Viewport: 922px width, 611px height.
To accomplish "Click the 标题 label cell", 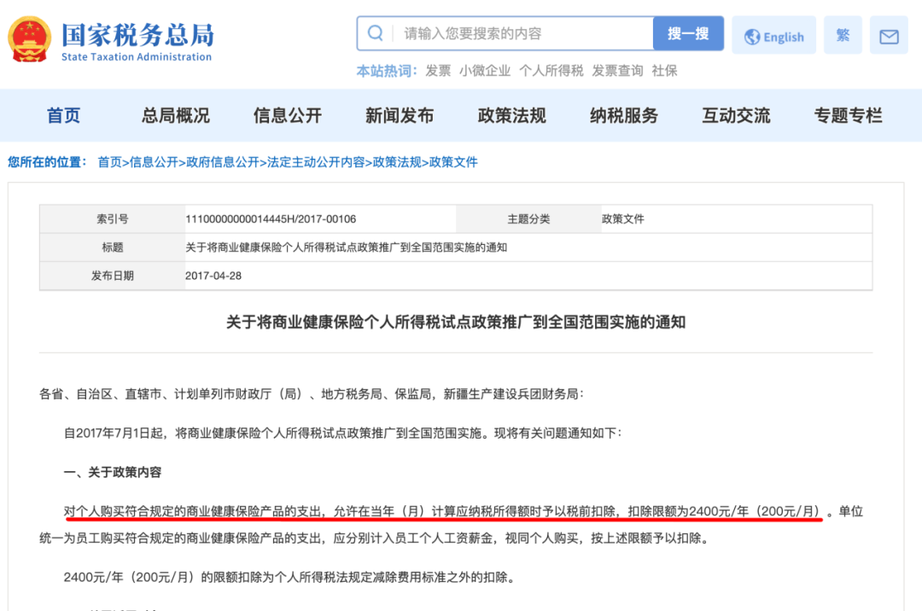I will tap(113, 247).
